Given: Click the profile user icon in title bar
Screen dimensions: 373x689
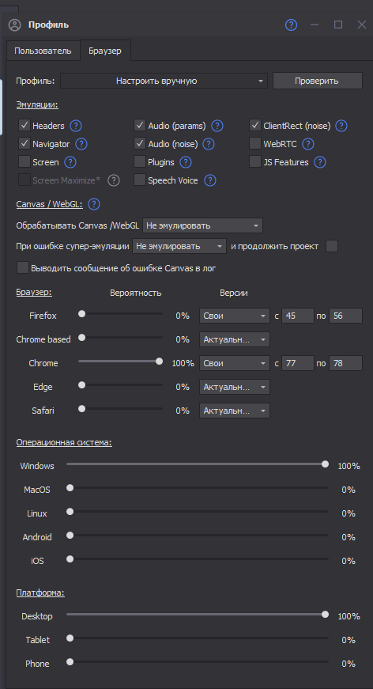Looking at the screenshot, I should click(14, 25).
